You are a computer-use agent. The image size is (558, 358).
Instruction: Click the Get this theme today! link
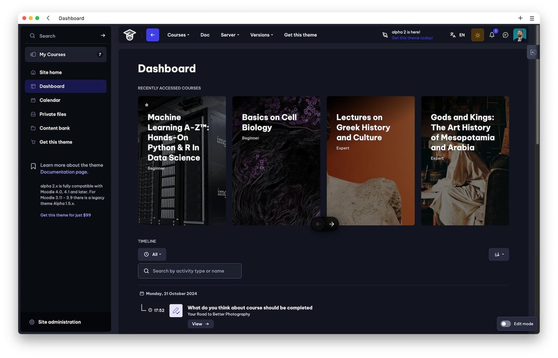tap(412, 38)
